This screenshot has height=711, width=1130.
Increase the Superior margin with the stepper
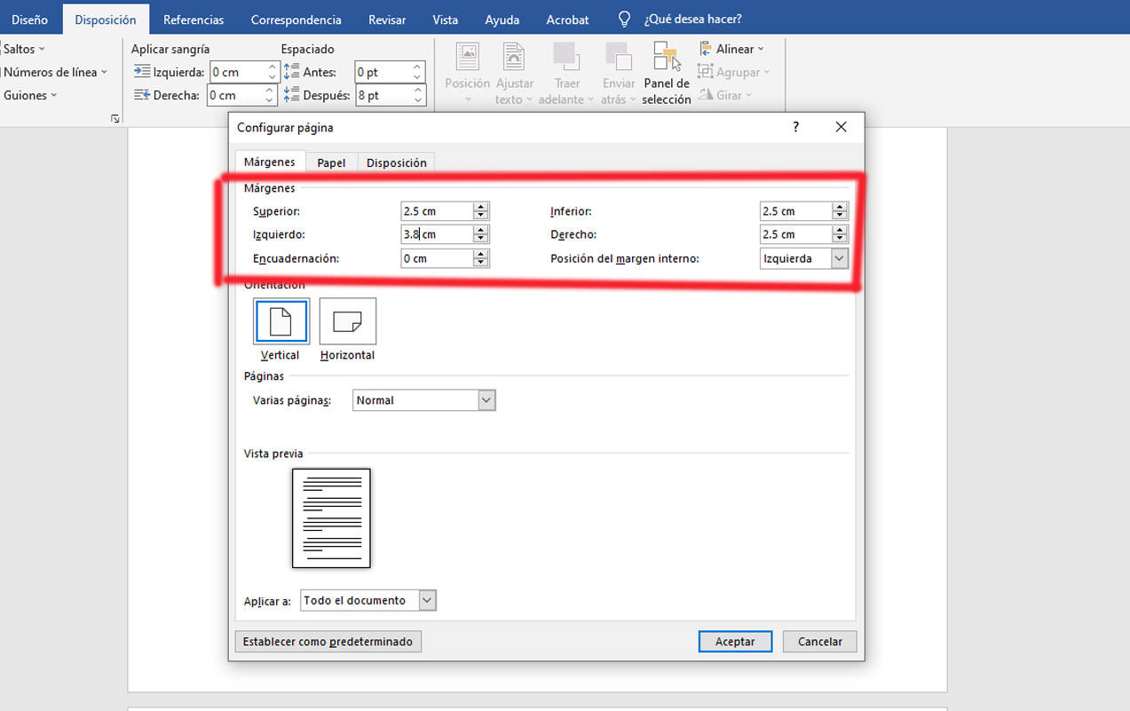[480, 207]
